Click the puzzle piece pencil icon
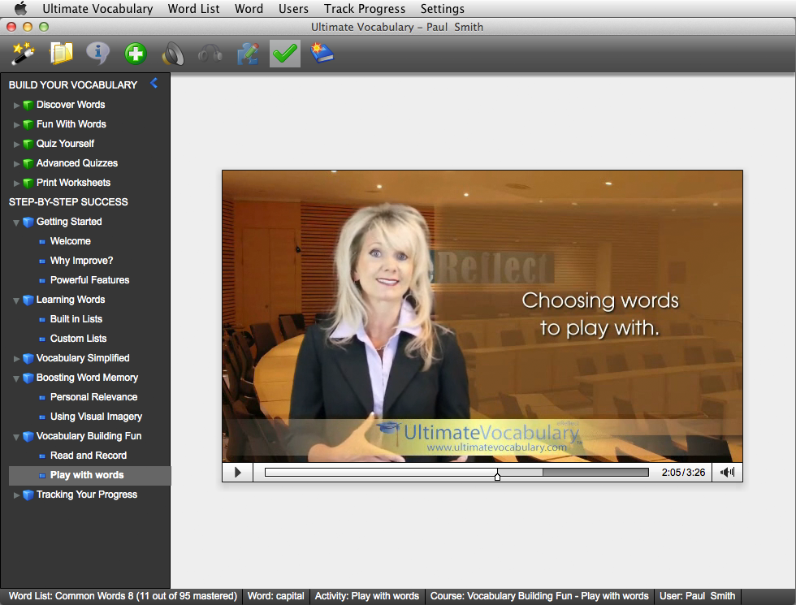The image size is (796, 605). [x=248, y=54]
